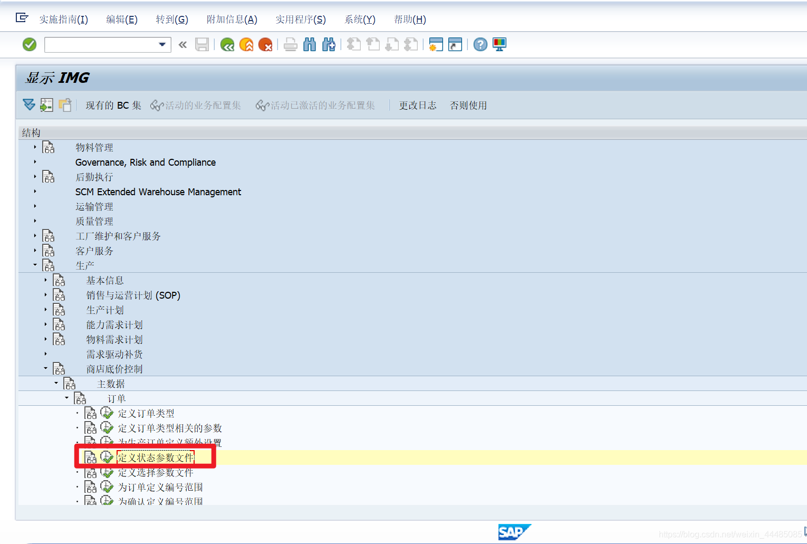The width and height of the screenshot is (807, 544).
Task: Collapse the 主数据 node
Action: [56, 383]
